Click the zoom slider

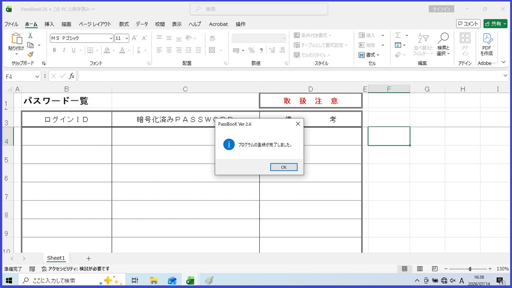click(x=468, y=269)
